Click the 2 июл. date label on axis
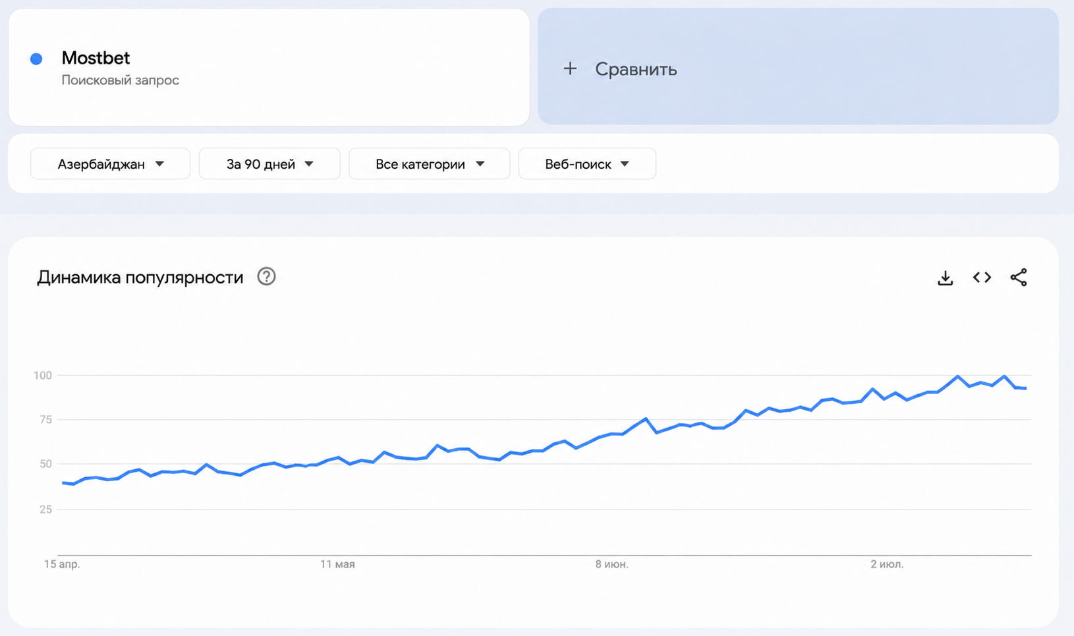 [887, 564]
